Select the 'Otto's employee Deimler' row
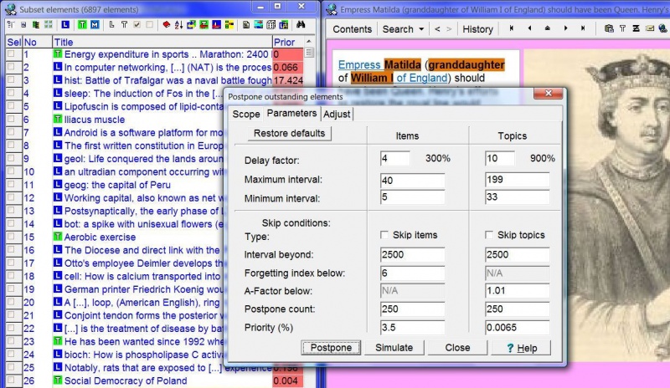Viewport: 670px width, 388px height. pos(143,263)
